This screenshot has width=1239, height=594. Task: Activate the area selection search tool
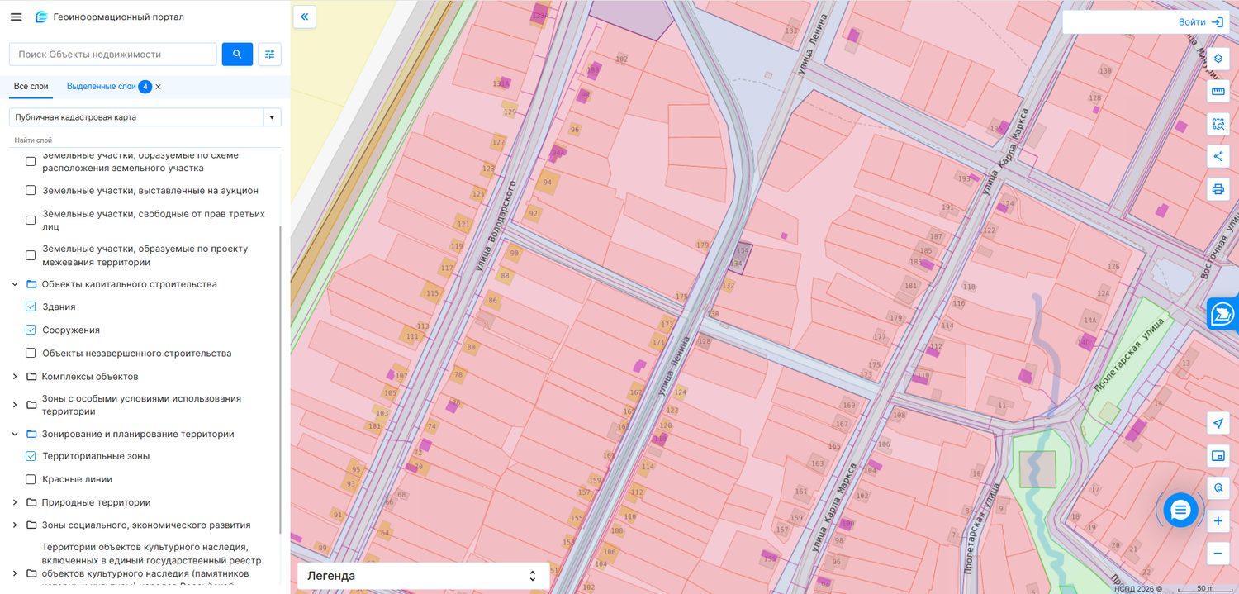pos(1218,124)
